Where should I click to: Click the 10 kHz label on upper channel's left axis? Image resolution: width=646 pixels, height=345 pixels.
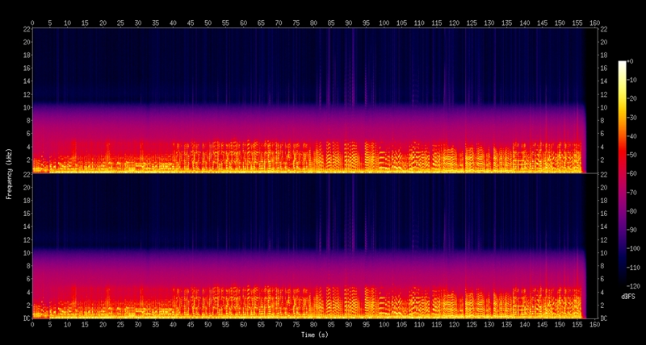(x=26, y=107)
